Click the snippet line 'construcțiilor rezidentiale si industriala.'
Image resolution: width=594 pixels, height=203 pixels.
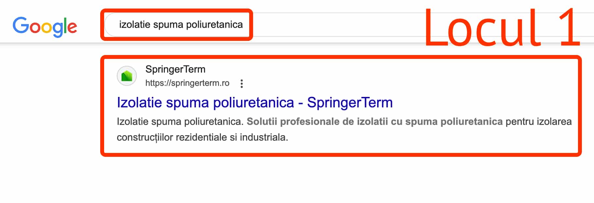[202, 137]
